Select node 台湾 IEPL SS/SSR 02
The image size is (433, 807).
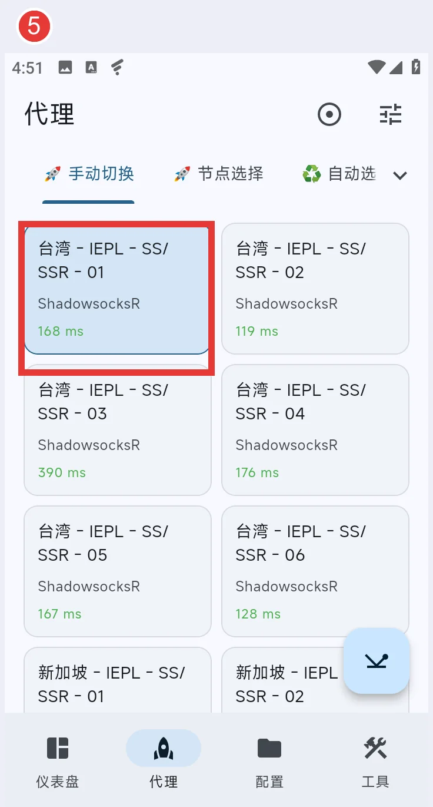tap(315, 289)
